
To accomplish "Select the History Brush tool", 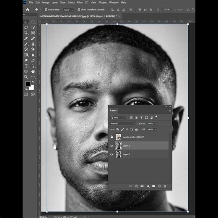I will pyautogui.click(x=26, y=49).
